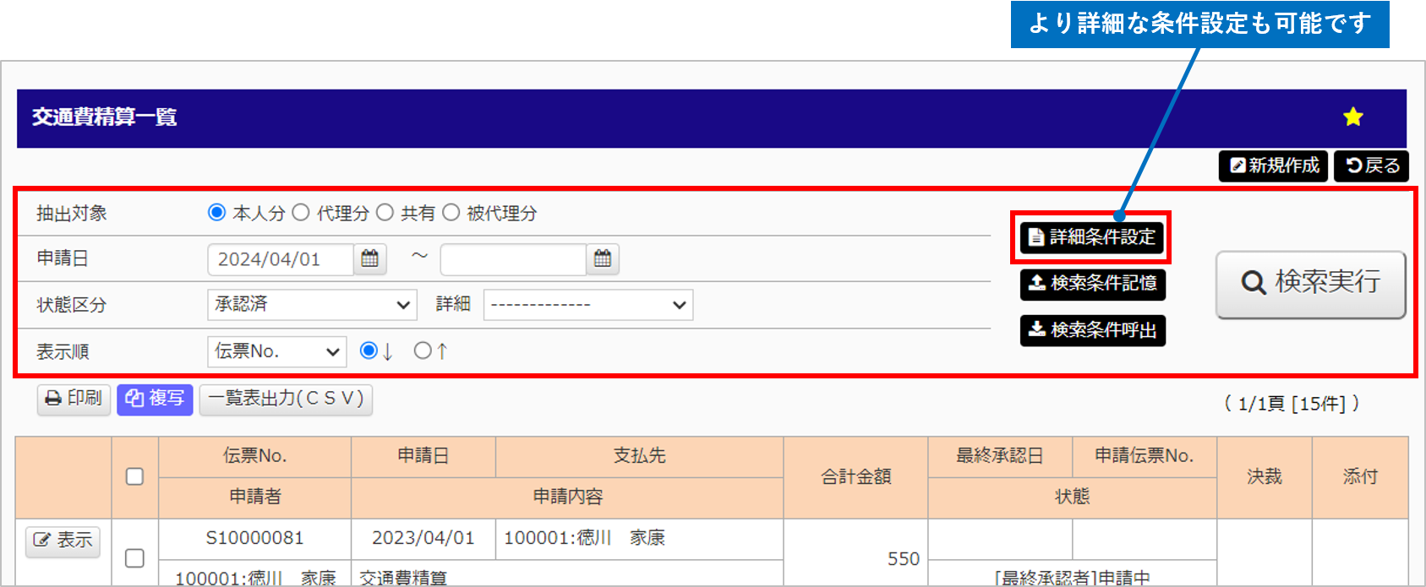Open calendar picker for start application date
Image resolution: width=1426 pixels, height=587 pixels.
coord(370,259)
